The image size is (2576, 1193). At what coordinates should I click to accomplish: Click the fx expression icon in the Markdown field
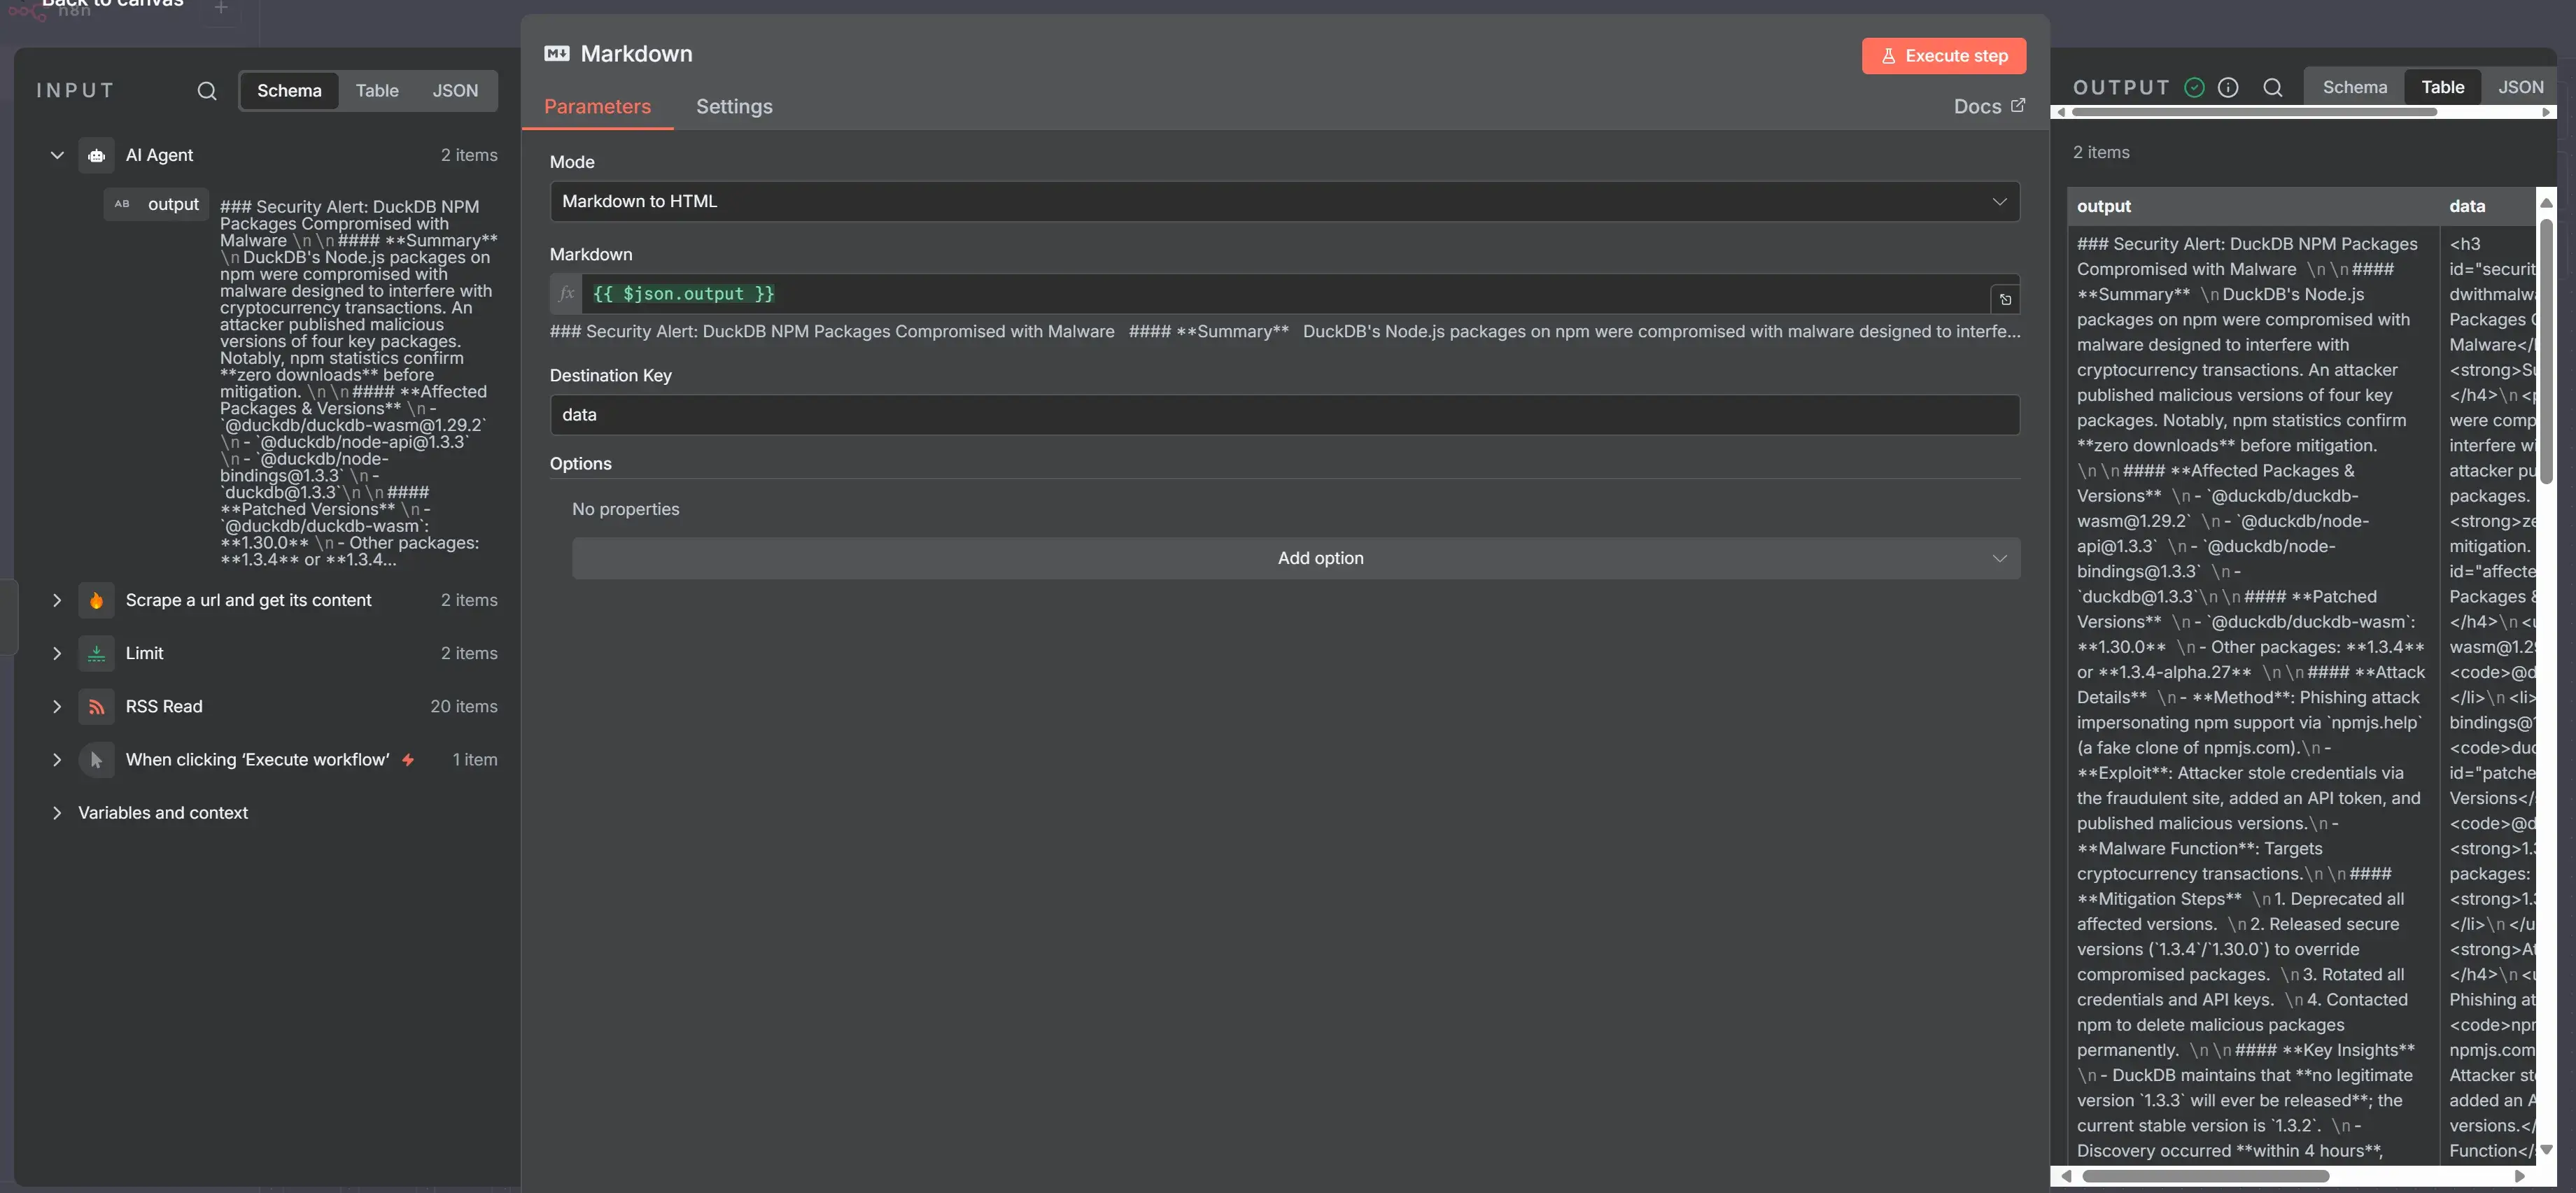(566, 294)
